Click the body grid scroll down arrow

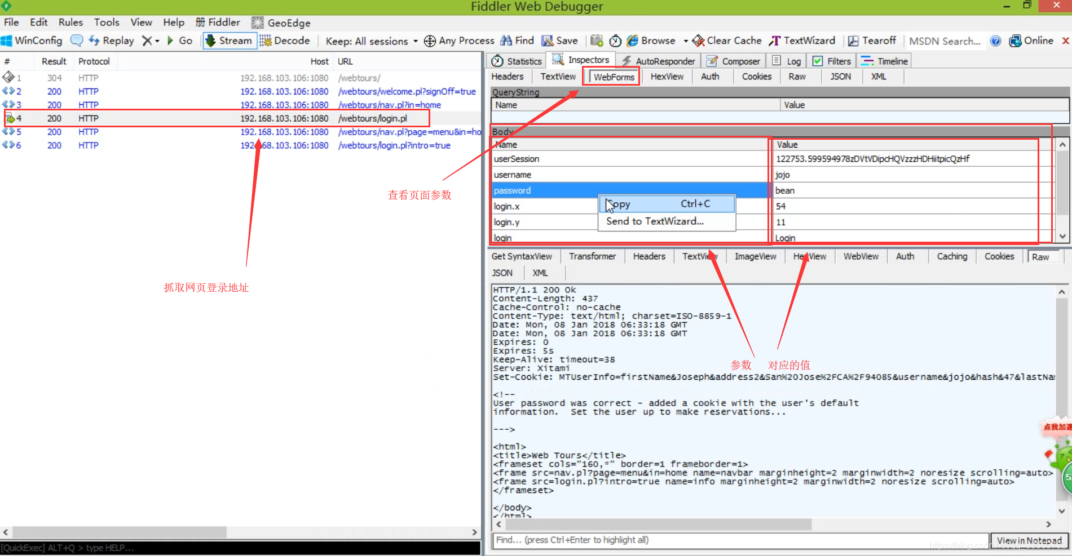coord(1062,237)
